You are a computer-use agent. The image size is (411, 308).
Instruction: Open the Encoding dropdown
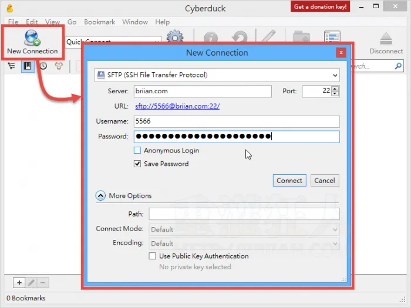(x=244, y=244)
